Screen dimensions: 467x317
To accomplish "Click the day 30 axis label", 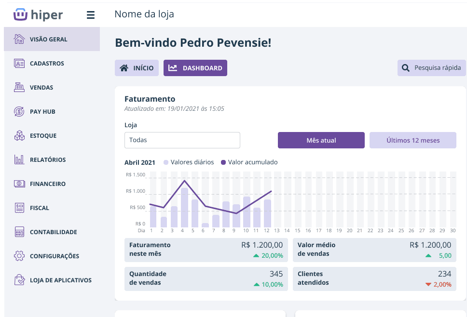I will point(453,230).
